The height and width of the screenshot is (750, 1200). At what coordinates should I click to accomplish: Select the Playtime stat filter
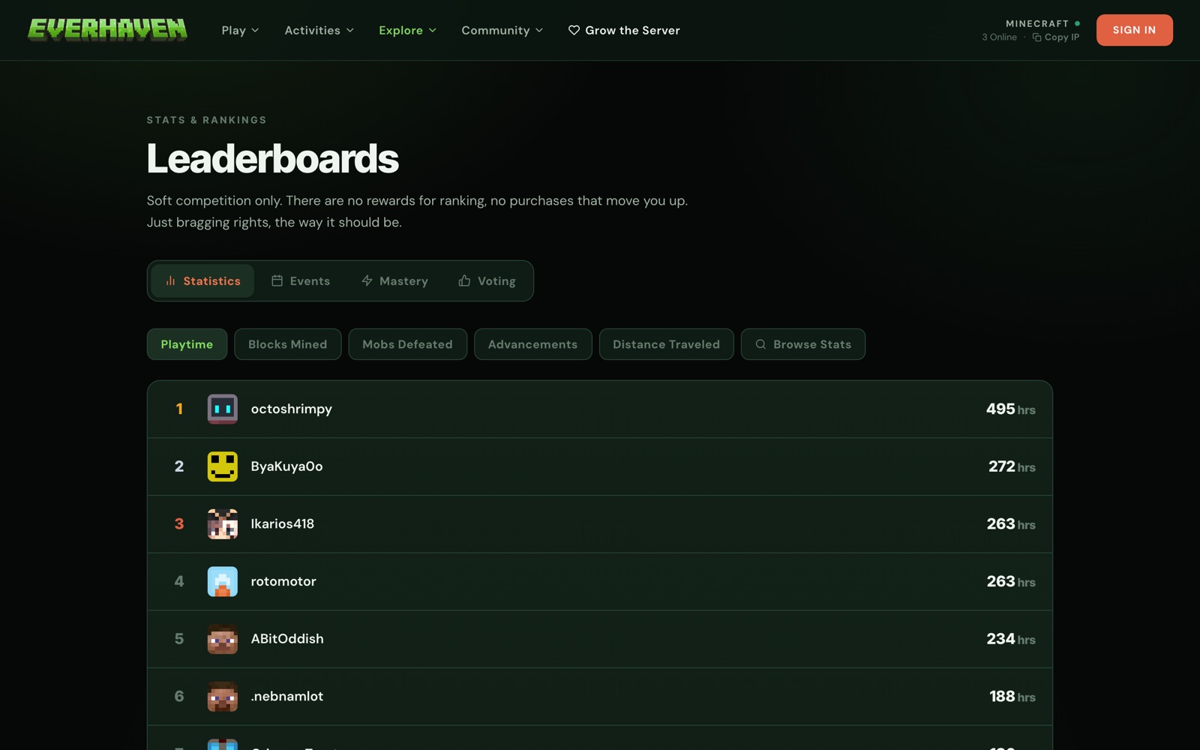click(187, 344)
